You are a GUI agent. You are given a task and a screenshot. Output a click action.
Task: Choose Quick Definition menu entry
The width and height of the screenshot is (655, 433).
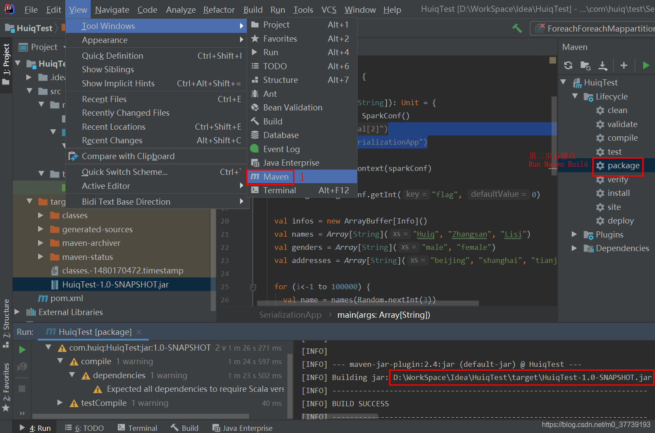(x=156, y=56)
